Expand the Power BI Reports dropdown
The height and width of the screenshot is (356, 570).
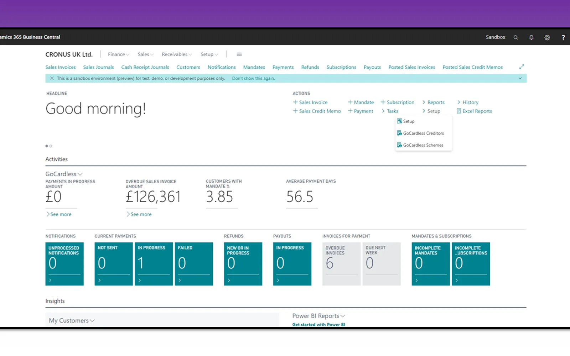[319, 316]
